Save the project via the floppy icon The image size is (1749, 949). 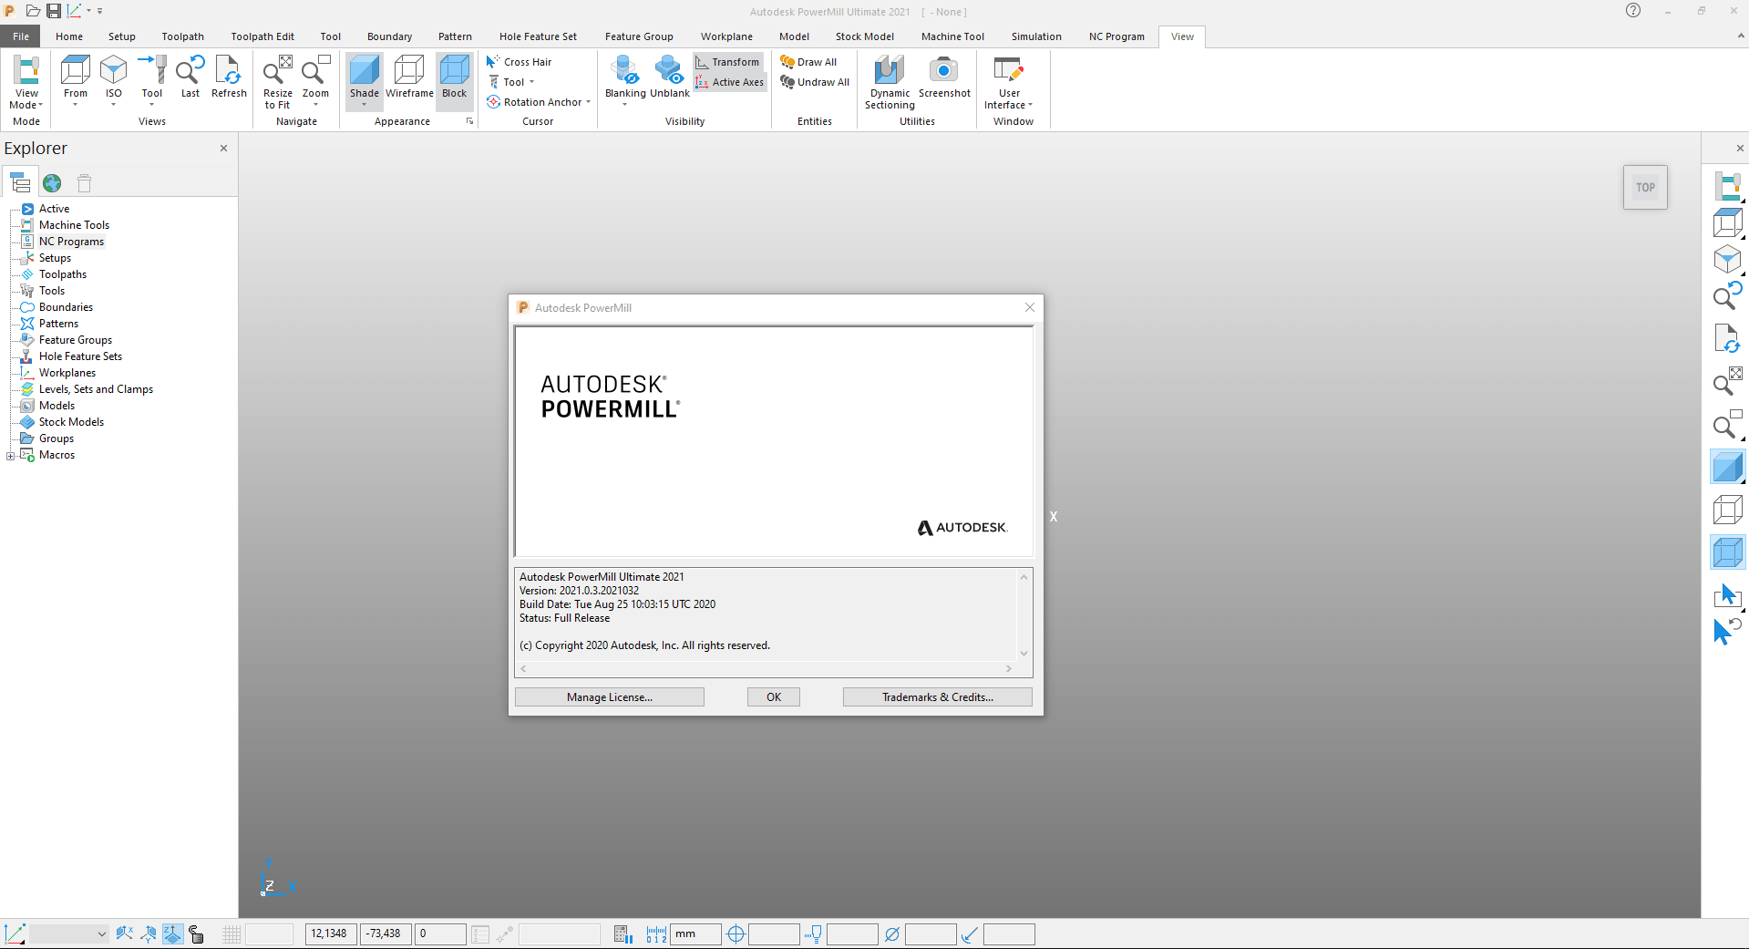[x=54, y=11]
